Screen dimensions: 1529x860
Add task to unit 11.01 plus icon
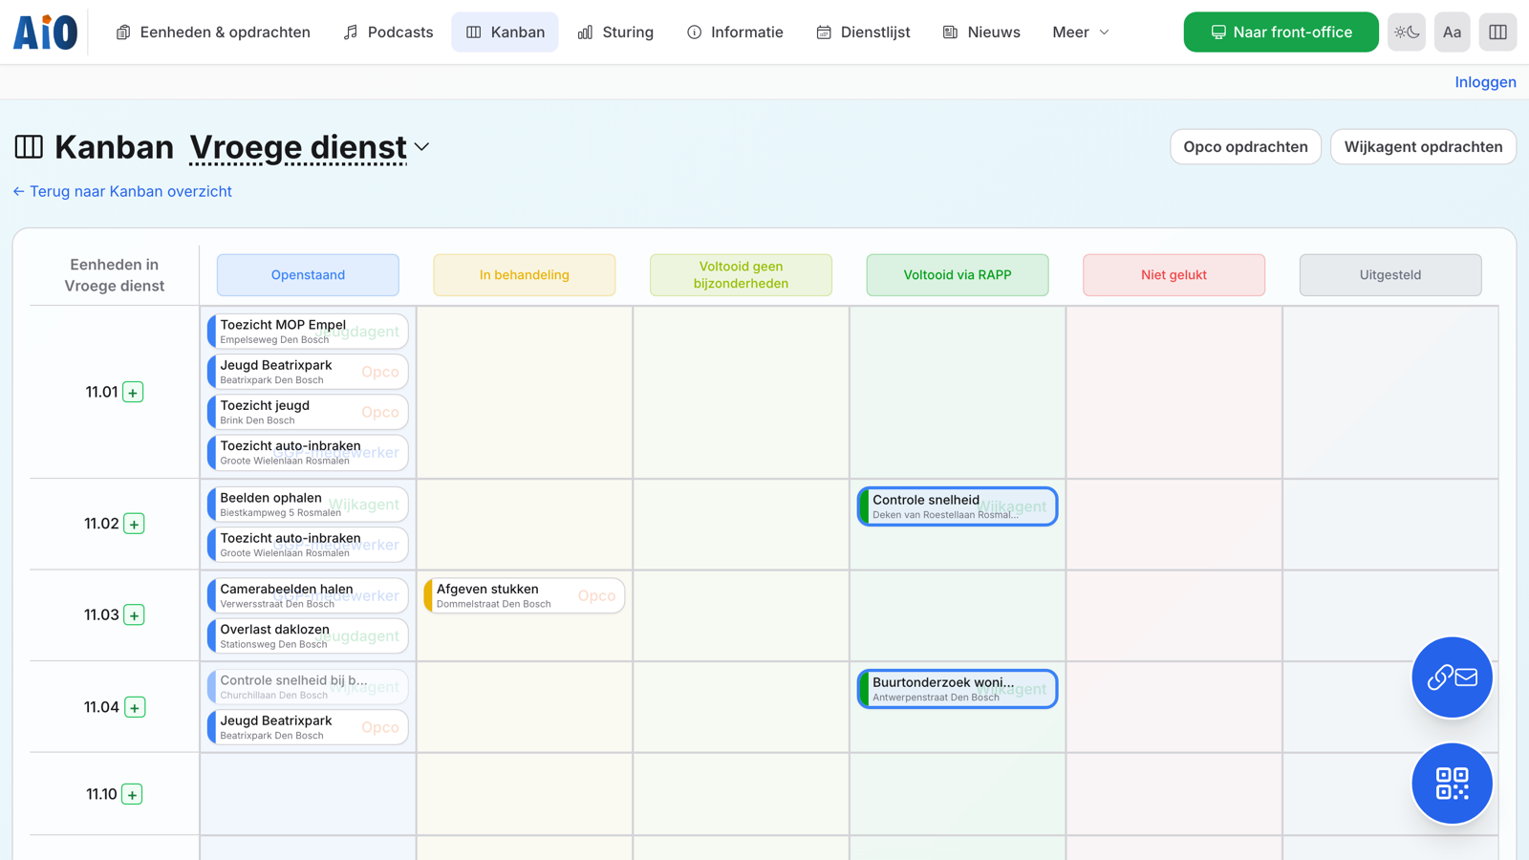click(133, 393)
